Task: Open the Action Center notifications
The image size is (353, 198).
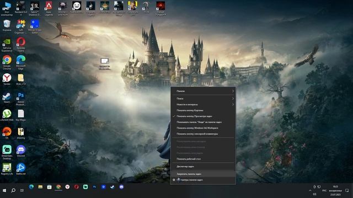Action: click(x=347, y=190)
